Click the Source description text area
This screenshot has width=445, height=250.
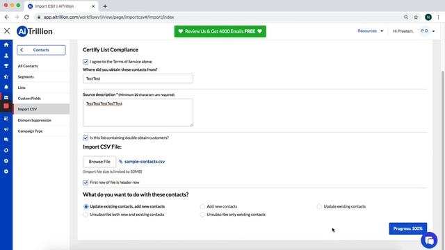138,112
